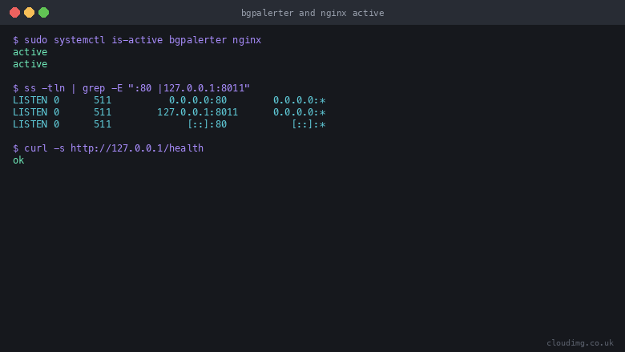Click the red close window button
This screenshot has width=625, height=352.
(x=14, y=13)
